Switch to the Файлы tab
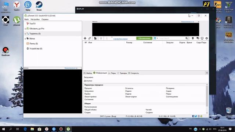Viewport: 235px width, 132px height. point(88,73)
